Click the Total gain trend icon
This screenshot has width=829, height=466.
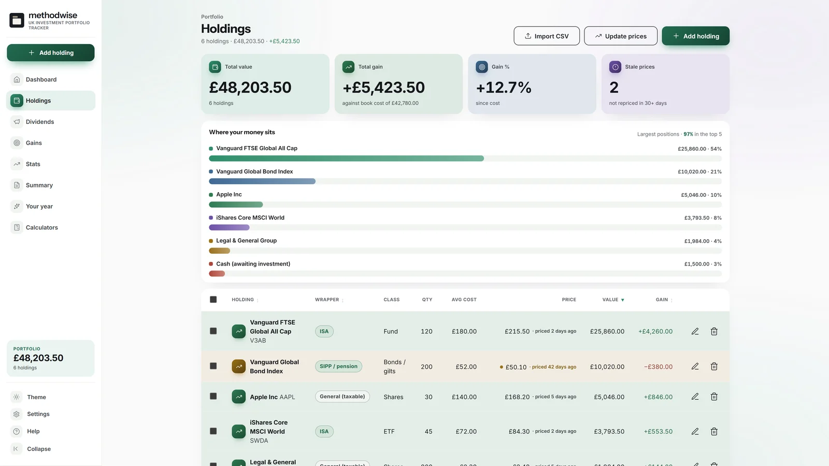(x=349, y=67)
